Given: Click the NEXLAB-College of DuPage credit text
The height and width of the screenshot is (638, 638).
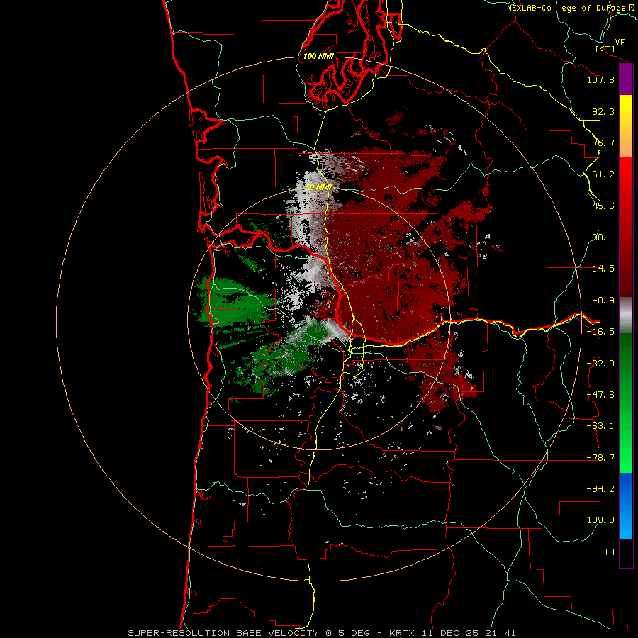Looking at the screenshot, I should pyautogui.click(x=571, y=8).
